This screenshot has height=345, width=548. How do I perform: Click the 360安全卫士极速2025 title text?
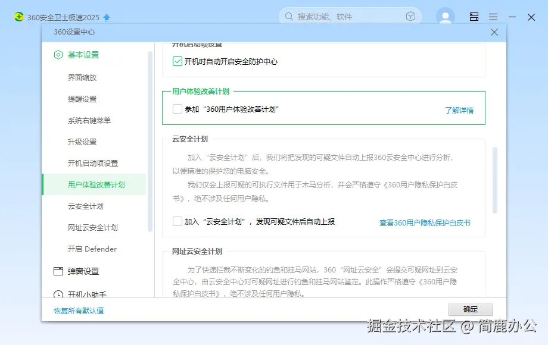click(63, 17)
